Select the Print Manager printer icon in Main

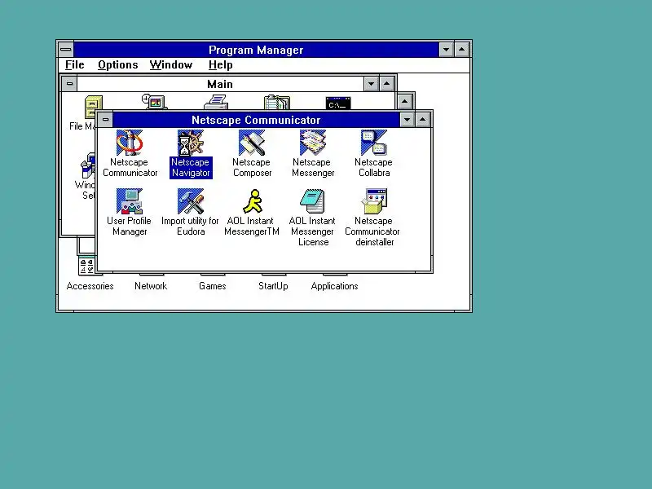216,103
